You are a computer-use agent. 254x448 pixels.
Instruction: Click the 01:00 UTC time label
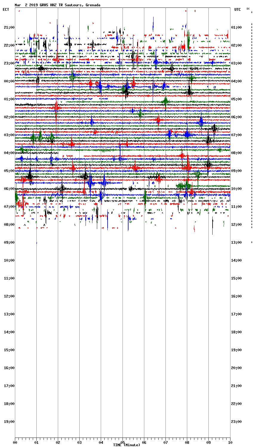coord(236,27)
